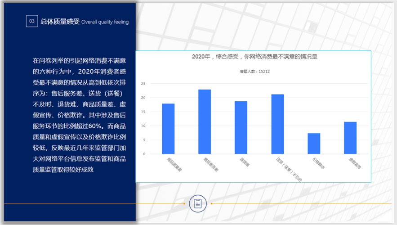The width and height of the screenshot is (397, 225).
Task: Select the 售后服务差 bar in chart
Action: click(205, 121)
